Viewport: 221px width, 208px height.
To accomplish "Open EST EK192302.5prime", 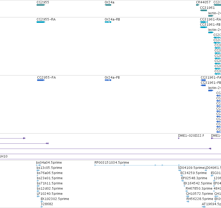I will (x=55, y=199).
